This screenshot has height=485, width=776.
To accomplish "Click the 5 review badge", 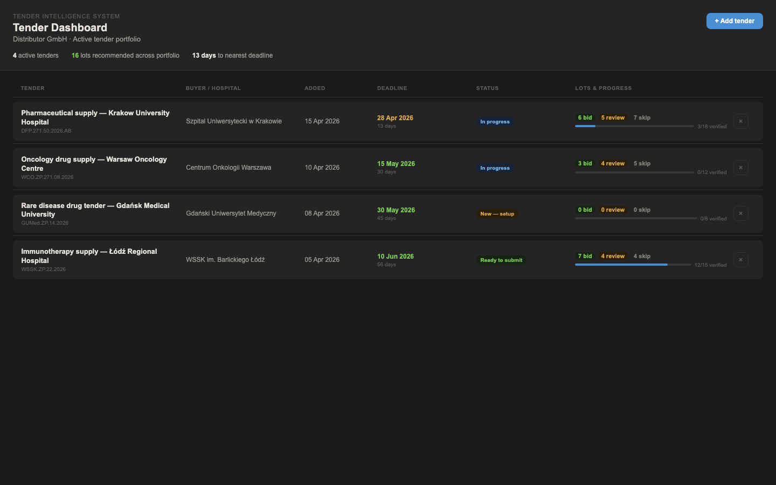I will click(x=613, y=117).
